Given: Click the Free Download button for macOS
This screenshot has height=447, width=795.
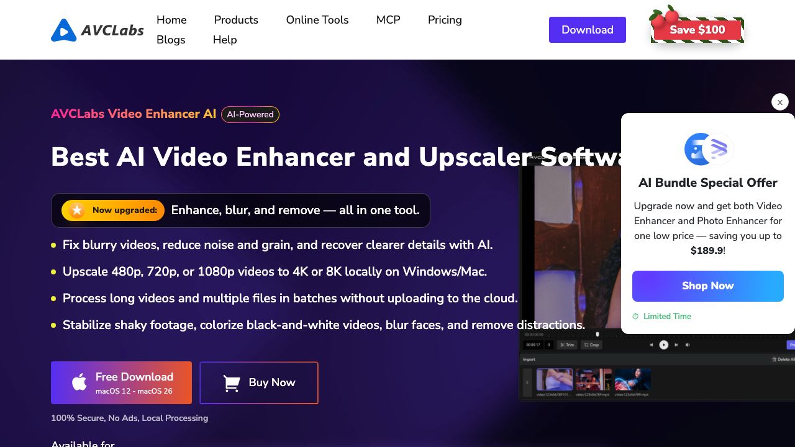Looking at the screenshot, I should [121, 382].
